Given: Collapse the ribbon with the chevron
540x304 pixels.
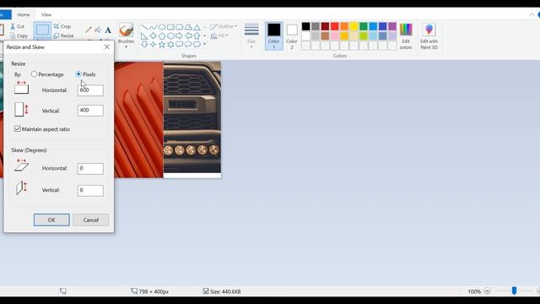Looking at the screenshot, I should point(532,15).
